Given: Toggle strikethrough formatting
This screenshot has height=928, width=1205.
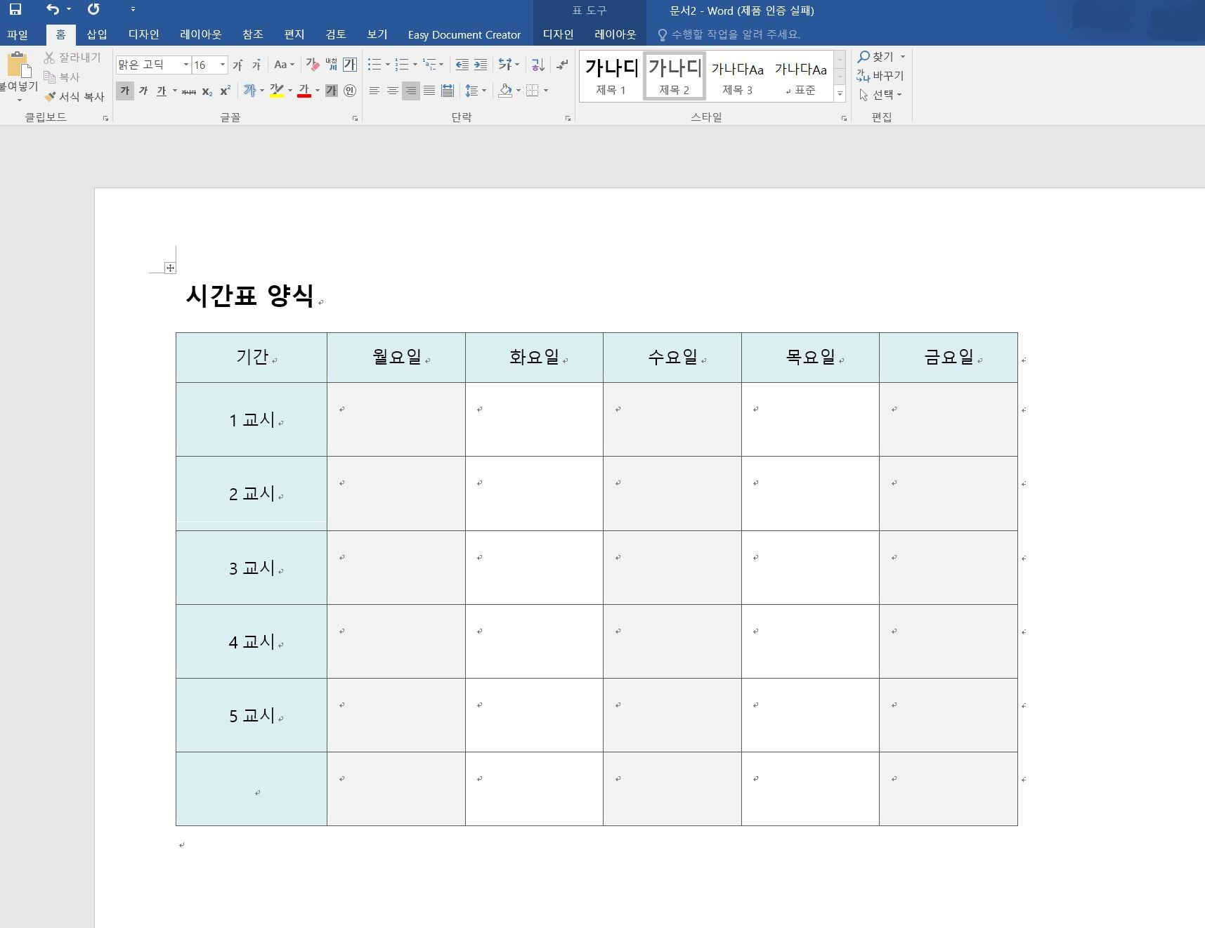Looking at the screenshot, I should coord(189,91).
